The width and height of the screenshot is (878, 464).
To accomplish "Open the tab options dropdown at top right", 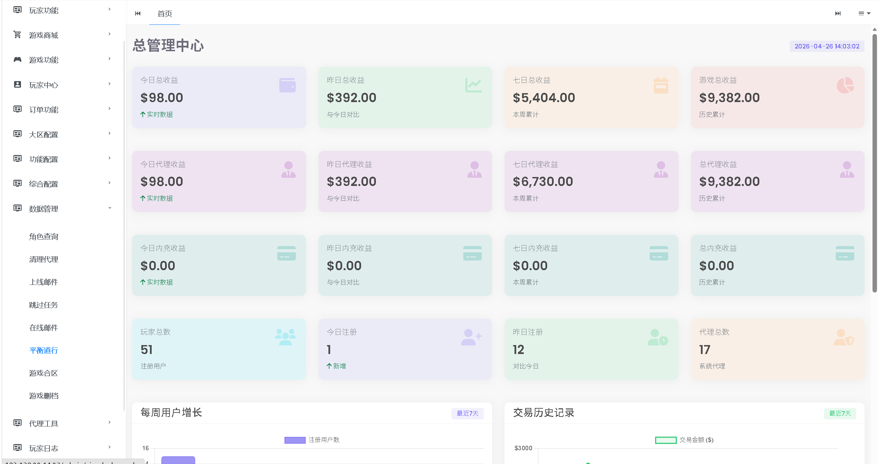I will click(x=864, y=13).
